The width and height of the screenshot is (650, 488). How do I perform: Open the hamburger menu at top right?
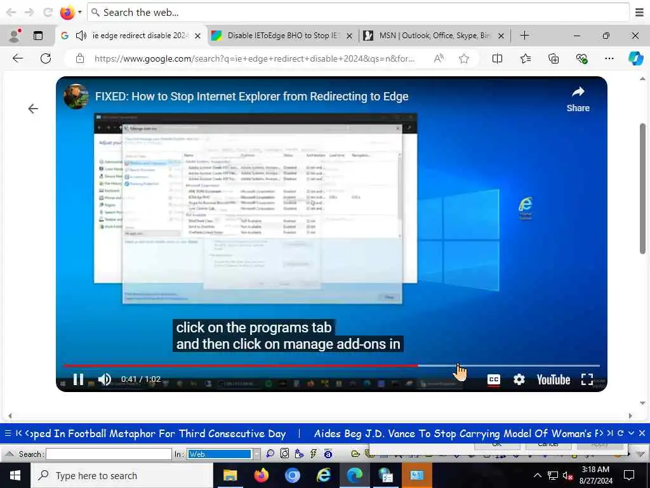click(640, 13)
